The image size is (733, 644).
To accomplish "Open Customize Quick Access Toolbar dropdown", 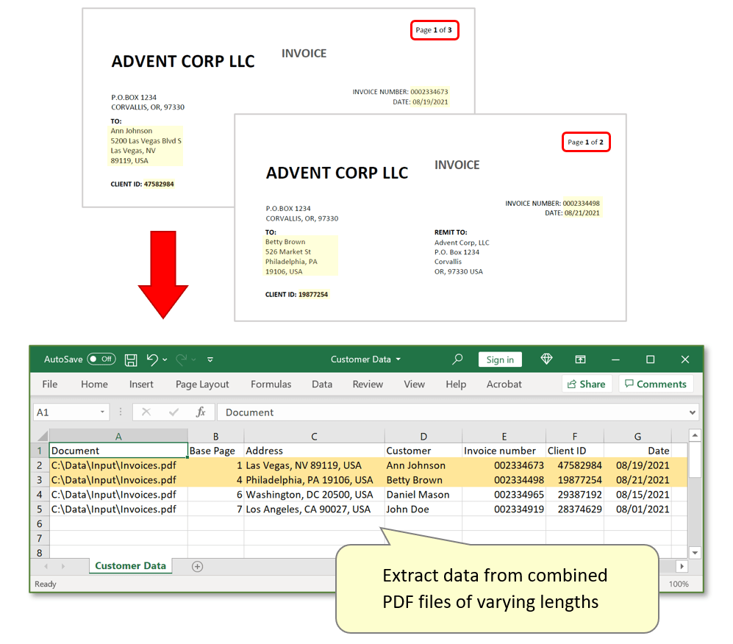I will click(x=210, y=359).
